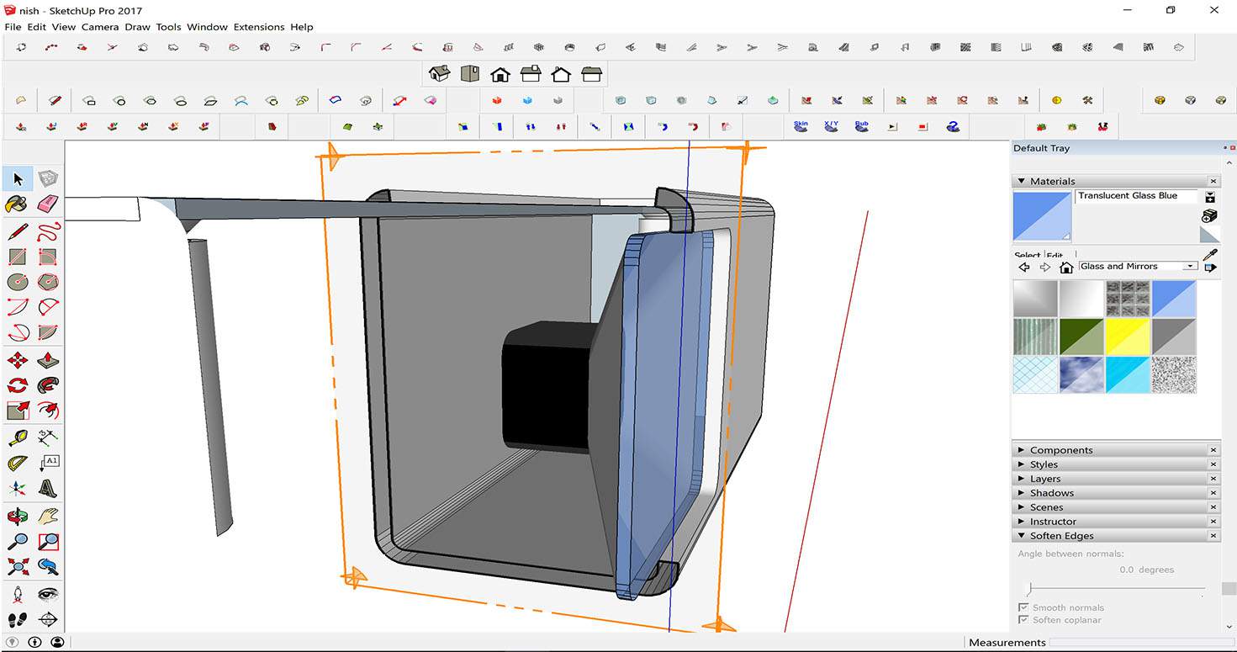Switch to materials Edit tab

tap(1055, 255)
